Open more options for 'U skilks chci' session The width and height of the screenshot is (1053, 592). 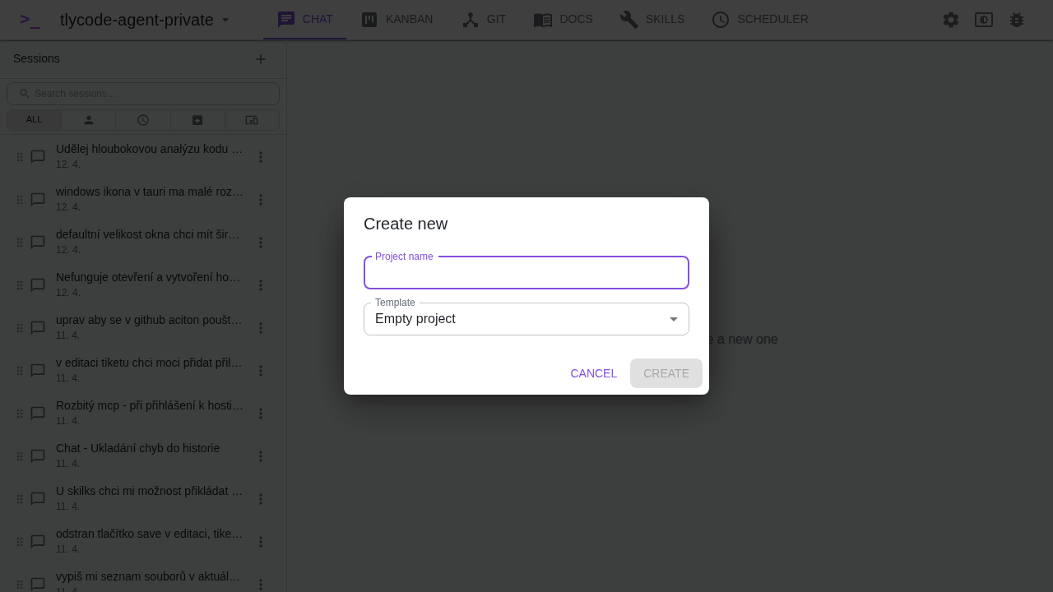pyautogui.click(x=261, y=499)
